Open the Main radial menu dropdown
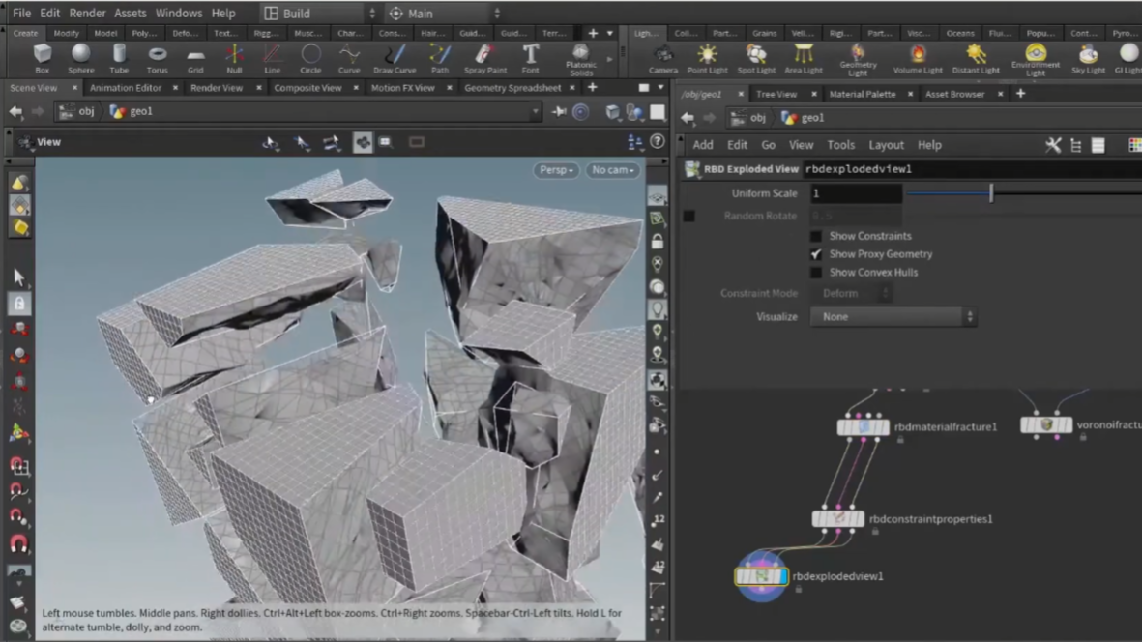 click(444, 14)
